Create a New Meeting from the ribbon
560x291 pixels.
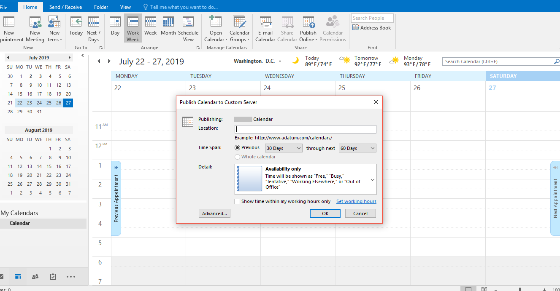pos(35,29)
